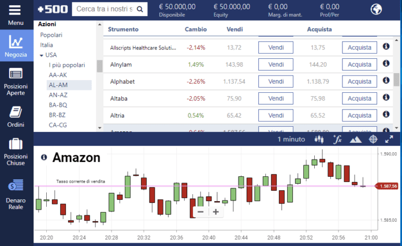Open the fx indicators icon

coord(337,139)
